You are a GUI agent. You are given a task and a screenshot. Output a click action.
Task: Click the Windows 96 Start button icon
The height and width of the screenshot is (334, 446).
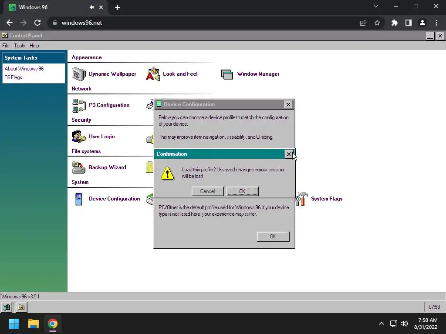(x=7, y=307)
